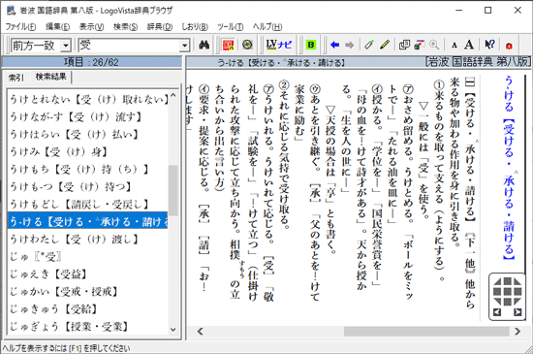Image resolution: width=533 pixels, height=354 pixels.
Task: Open the しおり menu
Action: pyautogui.click(x=195, y=26)
